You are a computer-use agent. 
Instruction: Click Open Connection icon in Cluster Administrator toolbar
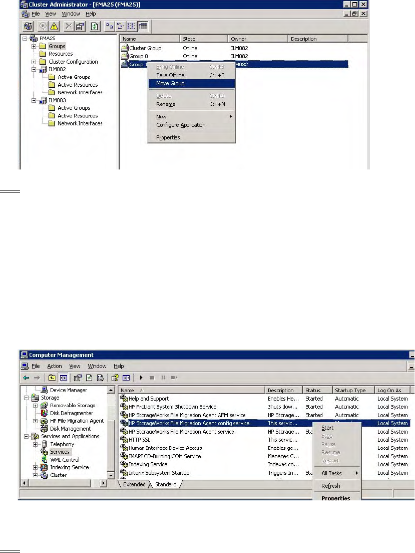coord(28,27)
